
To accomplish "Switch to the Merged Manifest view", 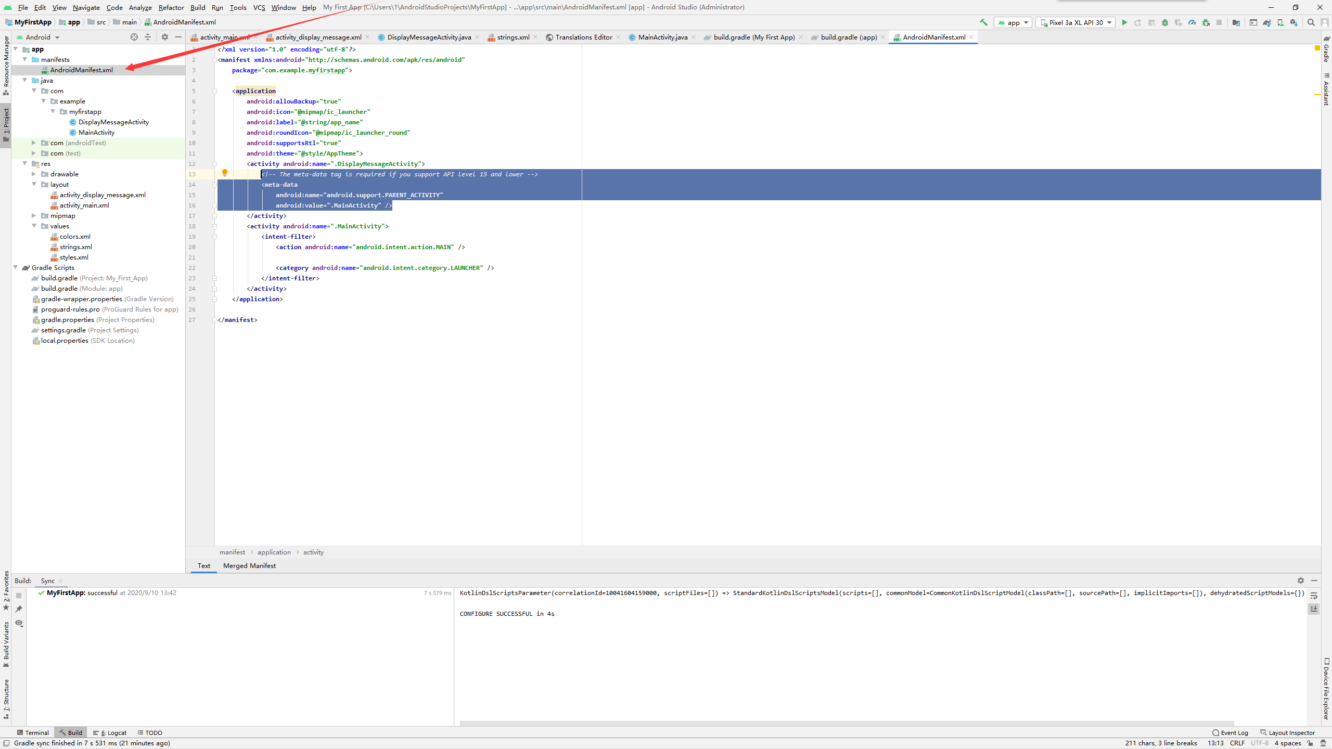I will pos(249,565).
